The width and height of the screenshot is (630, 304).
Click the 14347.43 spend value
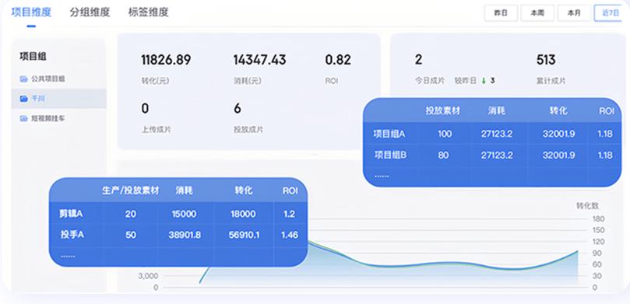pyautogui.click(x=259, y=60)
